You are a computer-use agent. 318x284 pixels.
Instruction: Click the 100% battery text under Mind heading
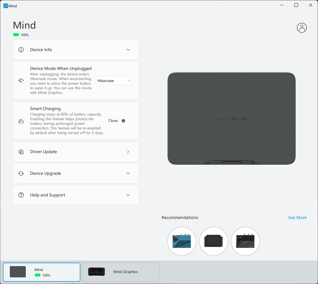pyautogui.click(x=25, y=35)
